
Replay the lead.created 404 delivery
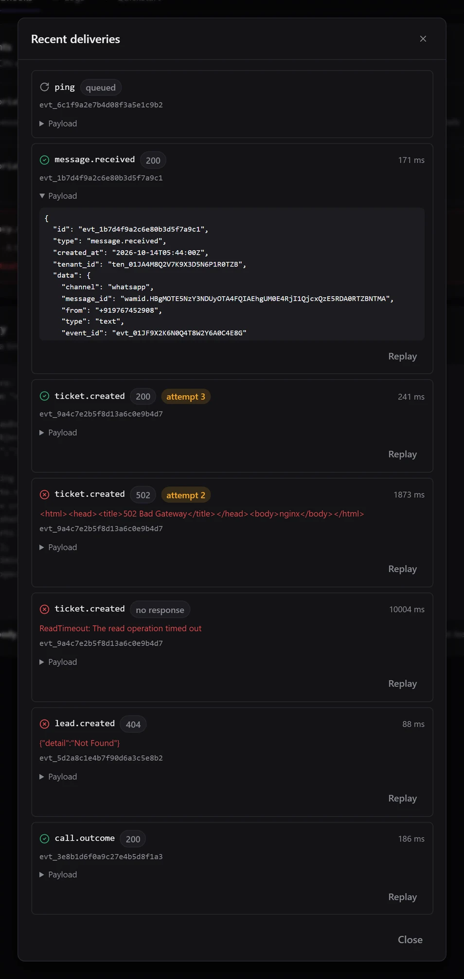click(x=402, y=798)
